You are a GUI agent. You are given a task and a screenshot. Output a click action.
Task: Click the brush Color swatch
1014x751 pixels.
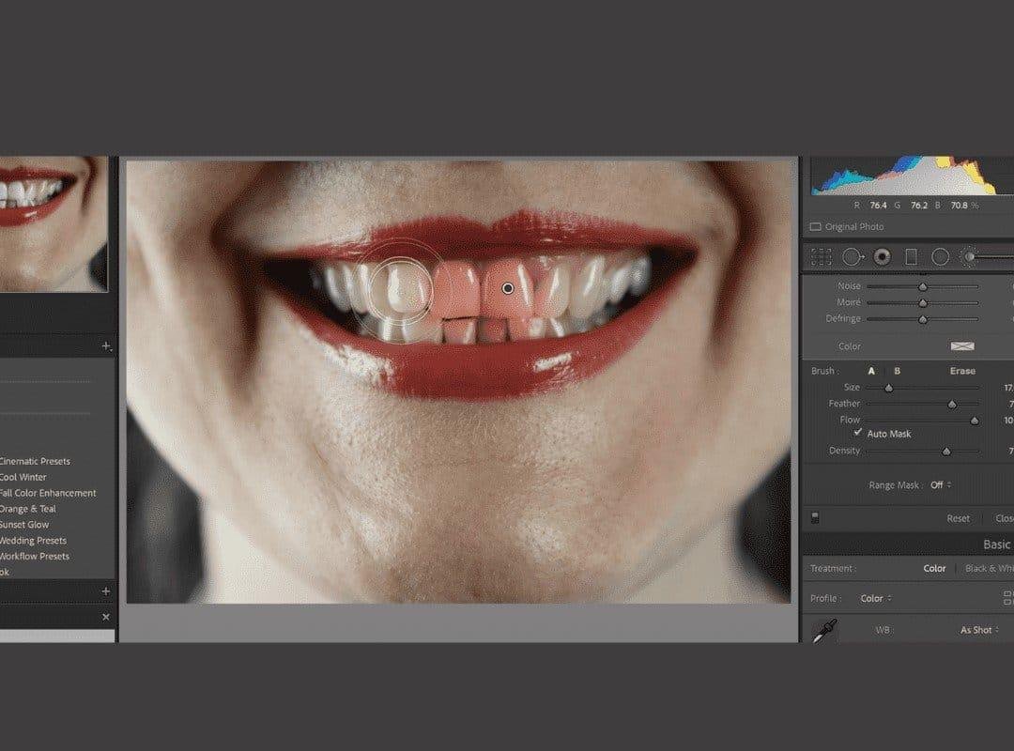[x=961, y=345]
